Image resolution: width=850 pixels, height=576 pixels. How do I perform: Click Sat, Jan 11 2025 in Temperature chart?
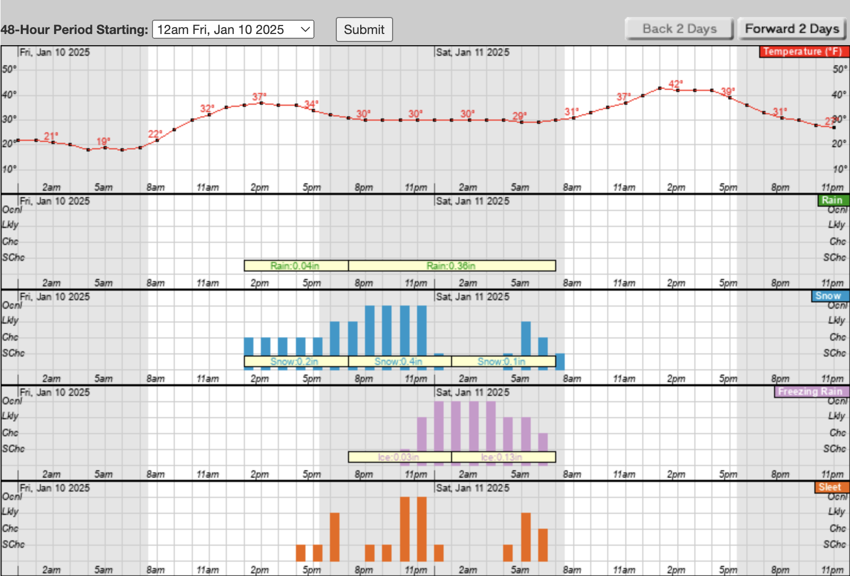(472, 52)
